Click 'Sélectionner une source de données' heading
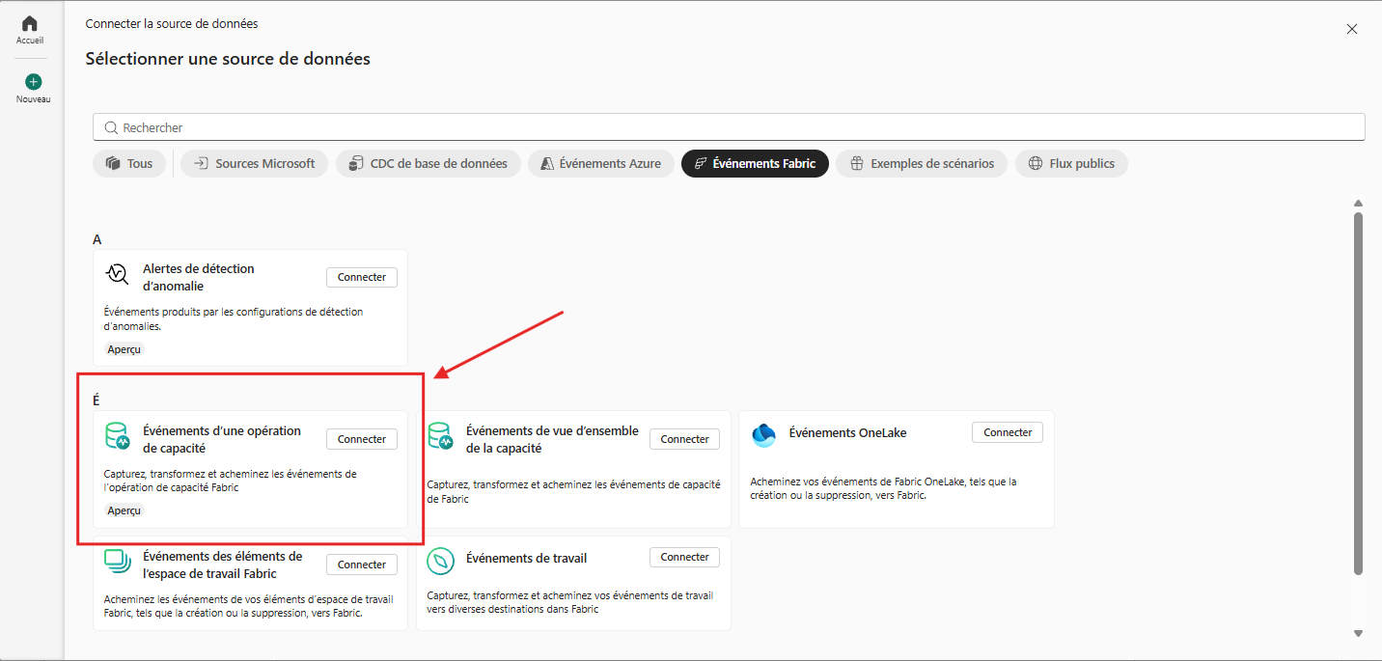1382x661 pixels. [228, 59]
